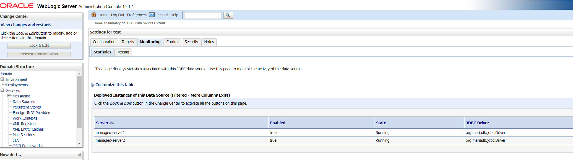
Task: Open the Persistent Stores tree link
Action: (27, 107)
